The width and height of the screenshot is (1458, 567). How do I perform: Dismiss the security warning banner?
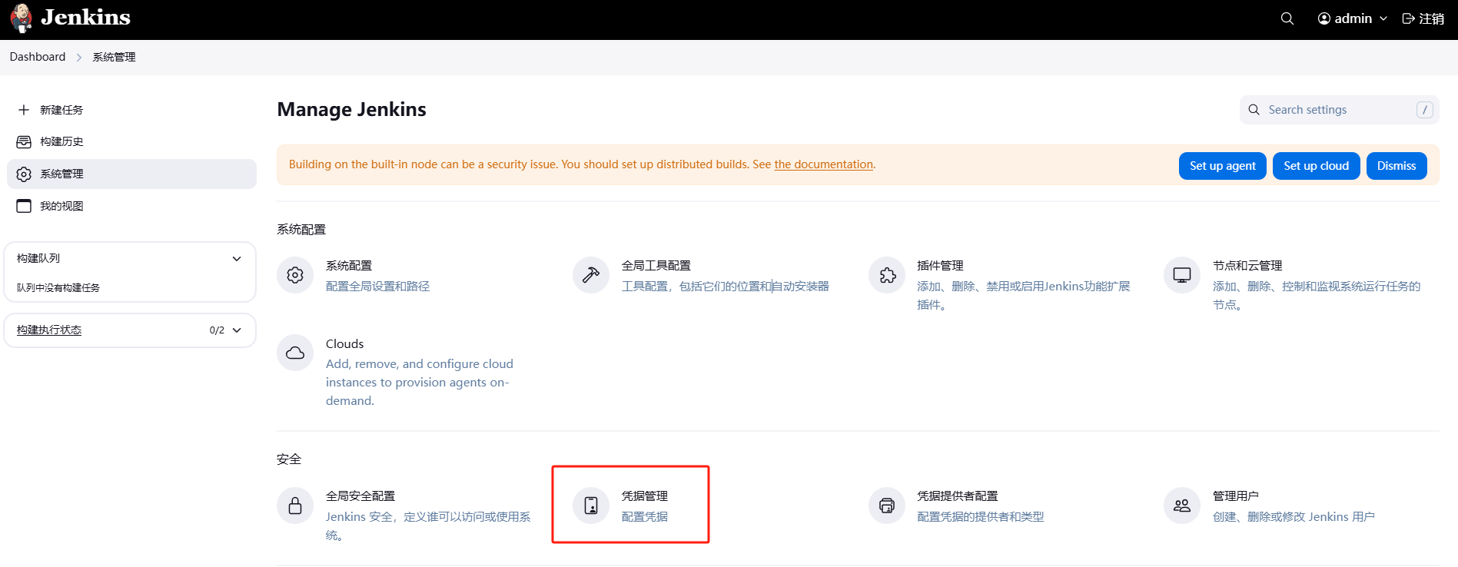1397,166
